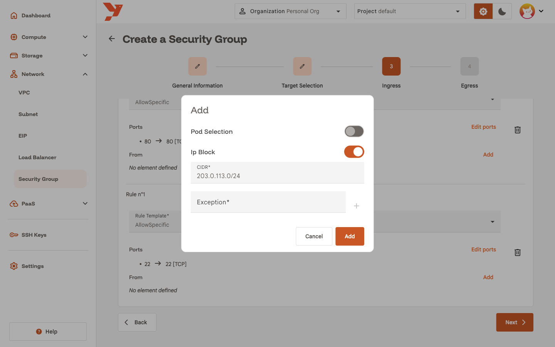The height and width of the screenshot is (347, 555).
Task: Click the Network topology icon
Action: [14, 74]
